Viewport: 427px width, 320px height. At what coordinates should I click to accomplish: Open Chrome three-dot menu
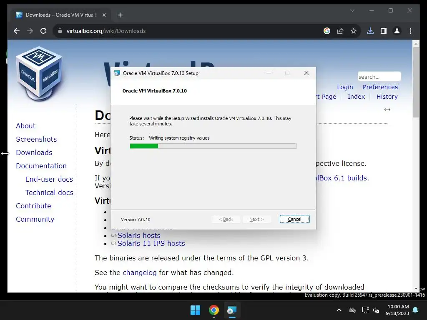click(x=410, y=31)
